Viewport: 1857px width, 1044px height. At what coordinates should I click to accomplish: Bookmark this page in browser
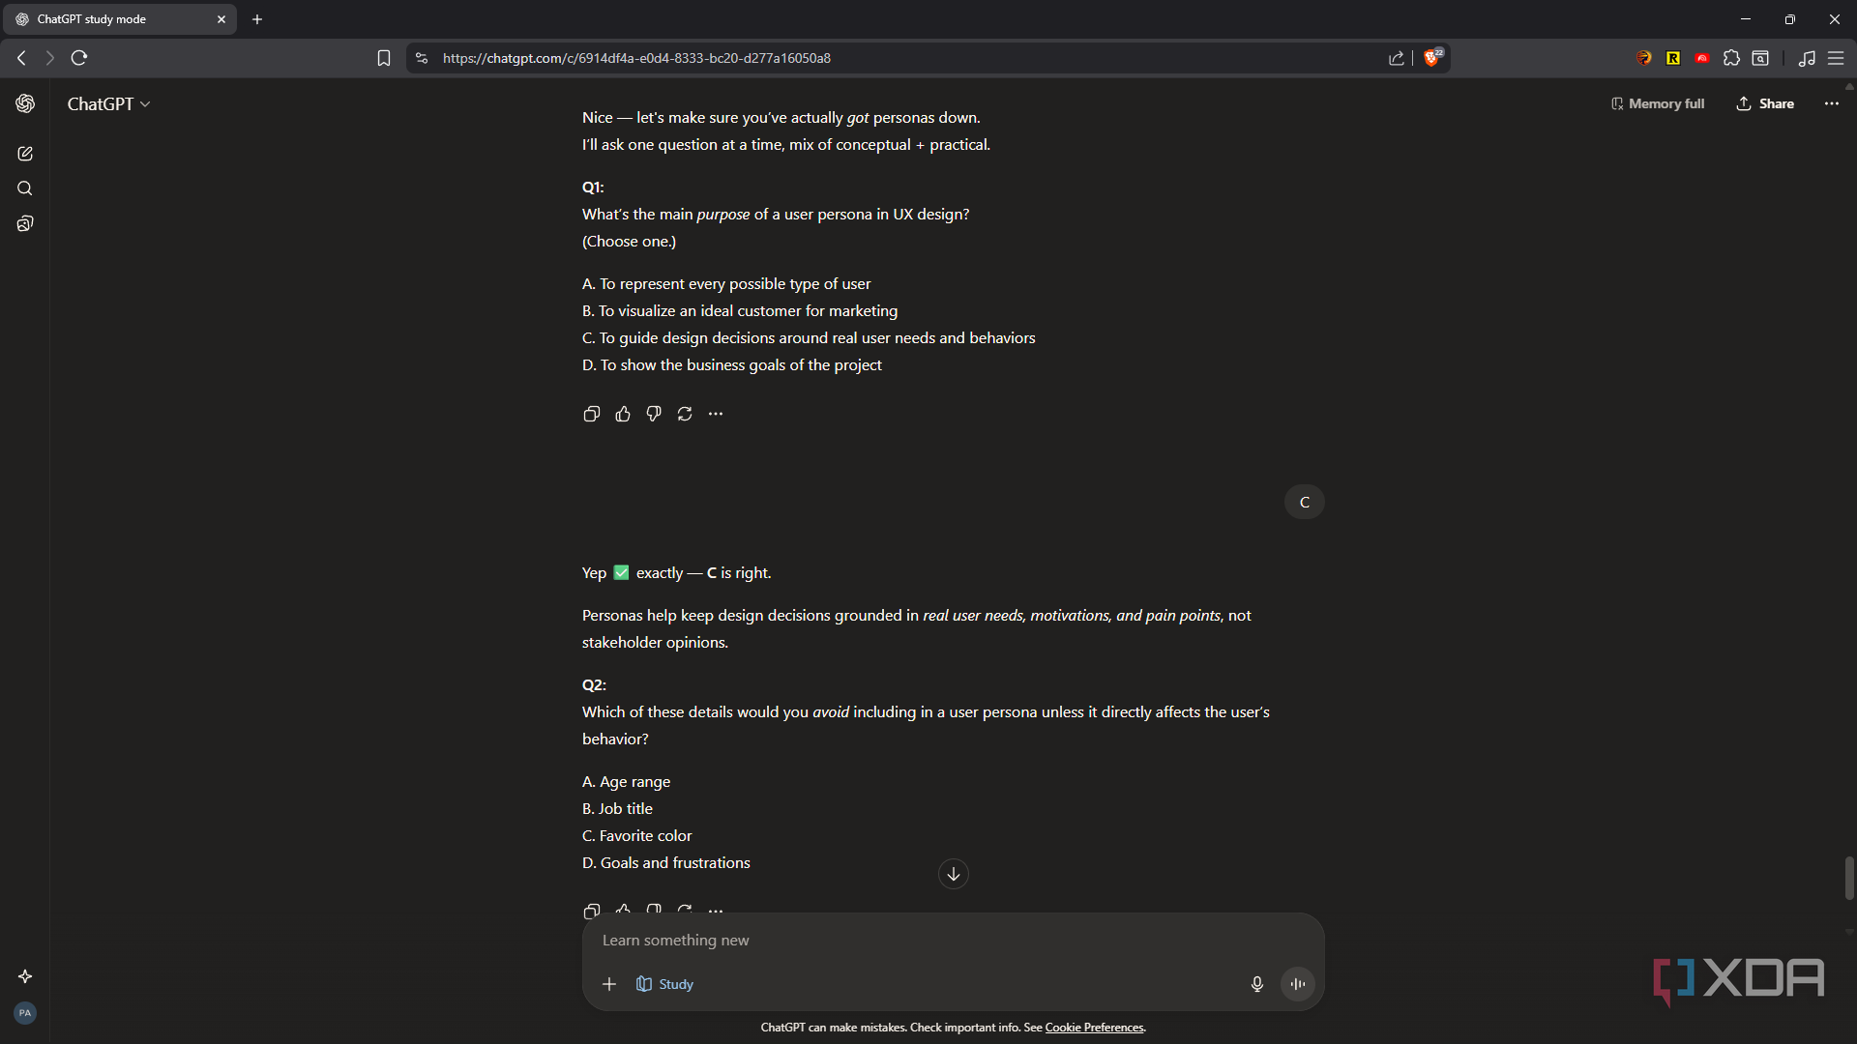pos(384,58)
